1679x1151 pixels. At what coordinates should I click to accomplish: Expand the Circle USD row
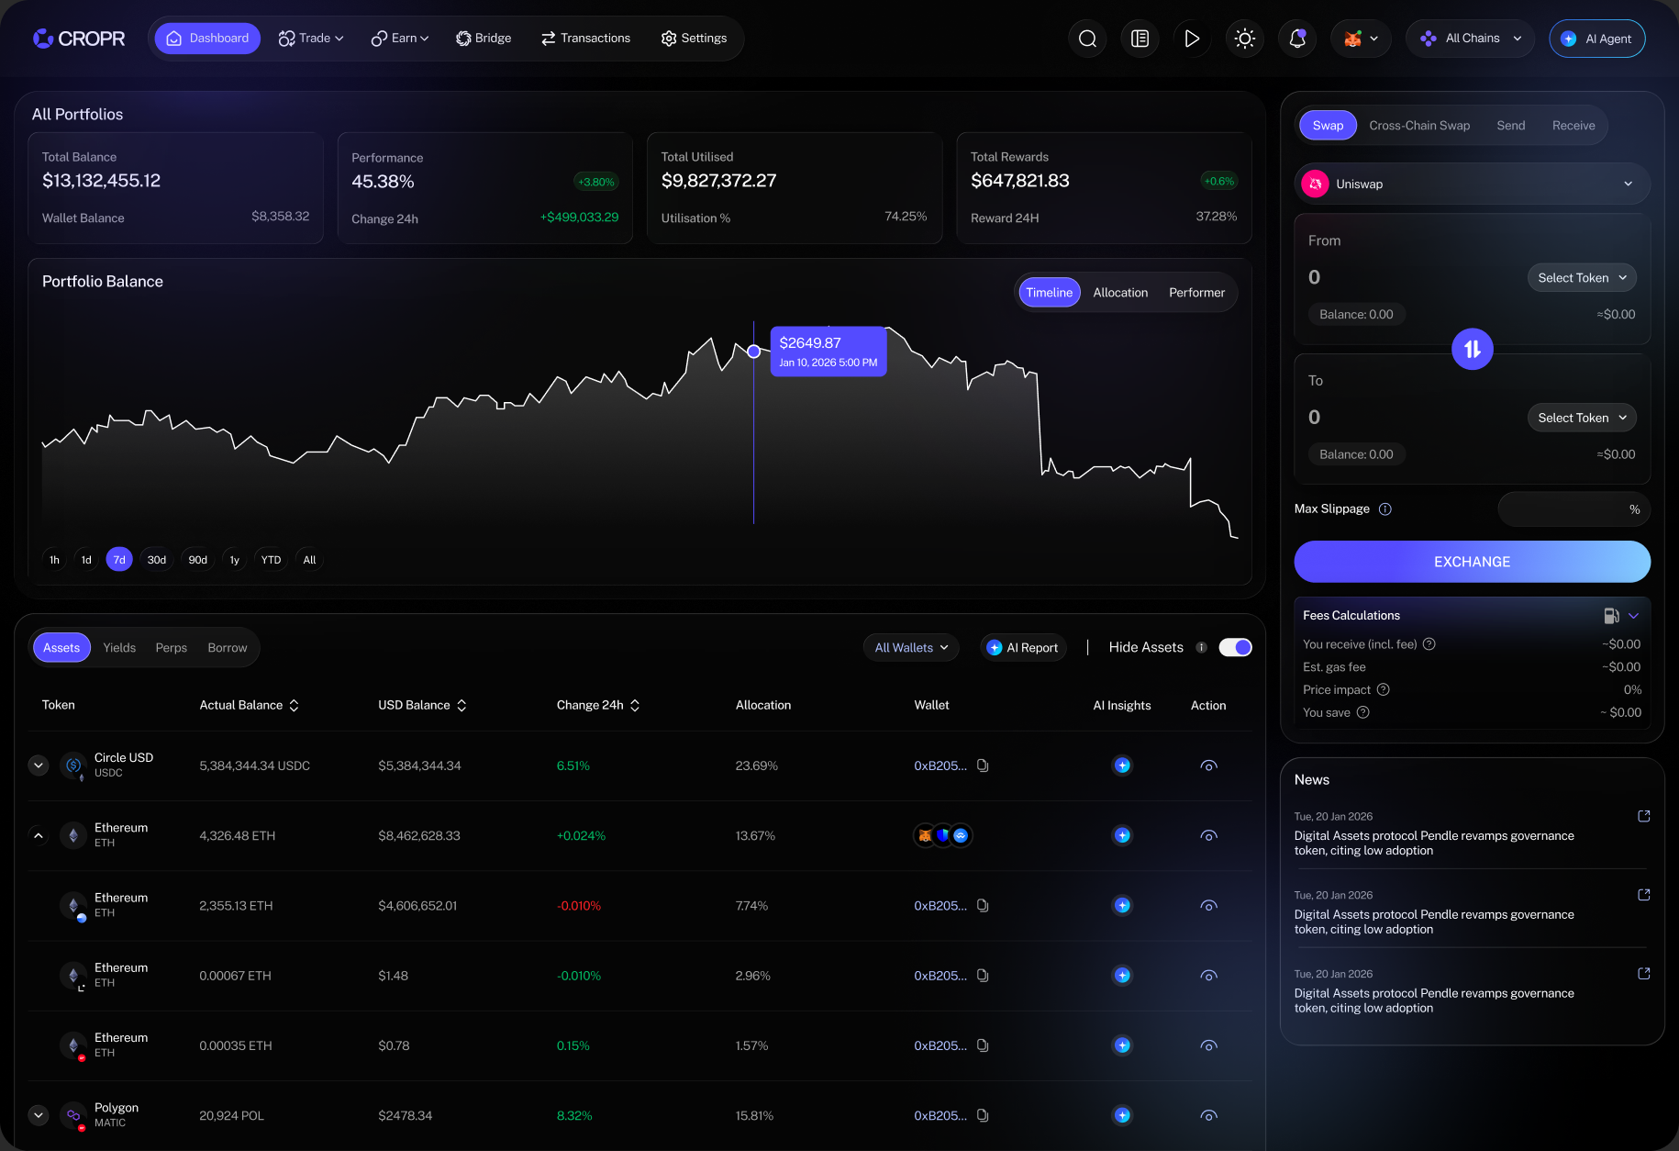(39, 765)
